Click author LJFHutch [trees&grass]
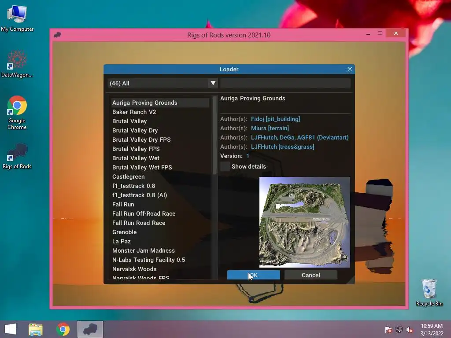Viewport: 451px width, 338px height. 282,147
